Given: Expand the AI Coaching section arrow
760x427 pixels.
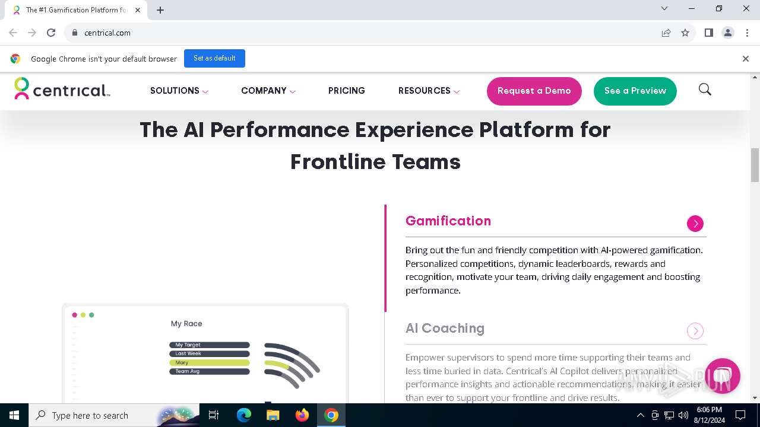Looking at the screenshot, I should 695,331.
